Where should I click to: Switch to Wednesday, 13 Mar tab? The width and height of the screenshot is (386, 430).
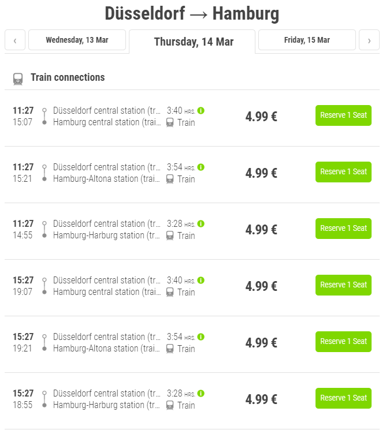[77, 40]
